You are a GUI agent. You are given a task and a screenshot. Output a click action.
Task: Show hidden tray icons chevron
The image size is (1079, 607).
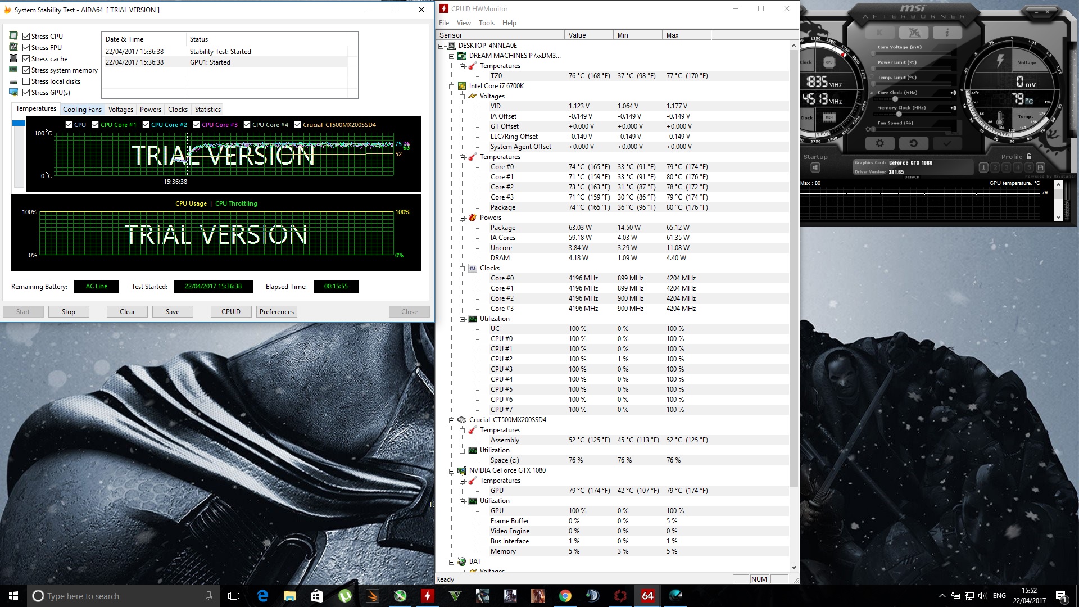tap(942, 596)
